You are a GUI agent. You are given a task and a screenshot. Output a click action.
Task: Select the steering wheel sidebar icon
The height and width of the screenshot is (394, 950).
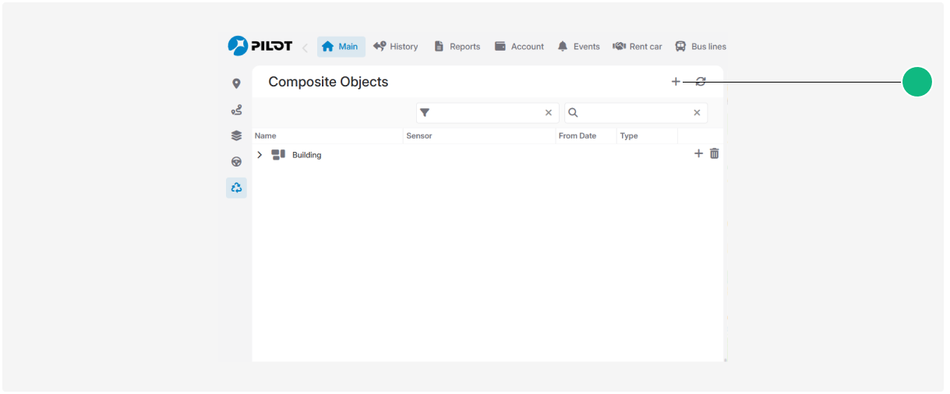(236, 162)
